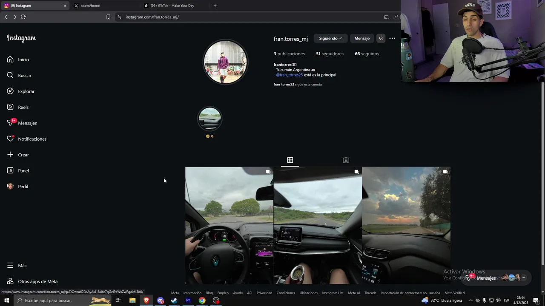Click Threads footer link
This screenshot has height=306, width=545.
[x=370, y=293]
